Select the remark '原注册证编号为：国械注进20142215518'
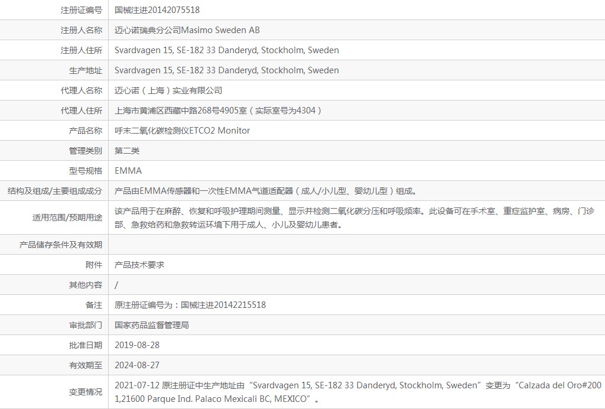The width and height of the screenshot is (605, 409). click(x=190, y=305)
